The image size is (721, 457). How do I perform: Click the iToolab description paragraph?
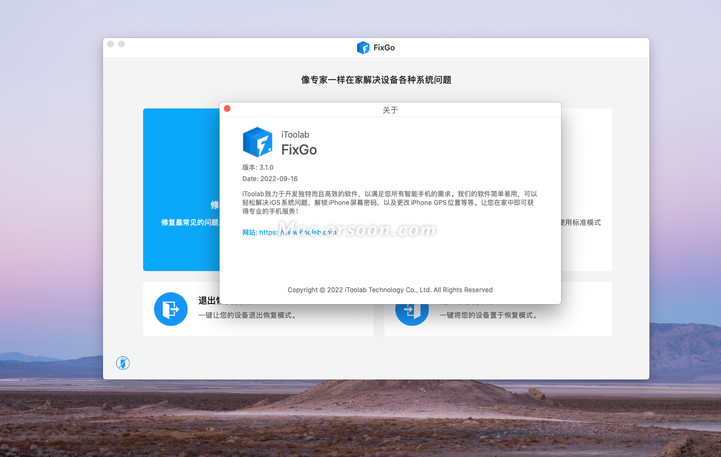click(390, 202)
